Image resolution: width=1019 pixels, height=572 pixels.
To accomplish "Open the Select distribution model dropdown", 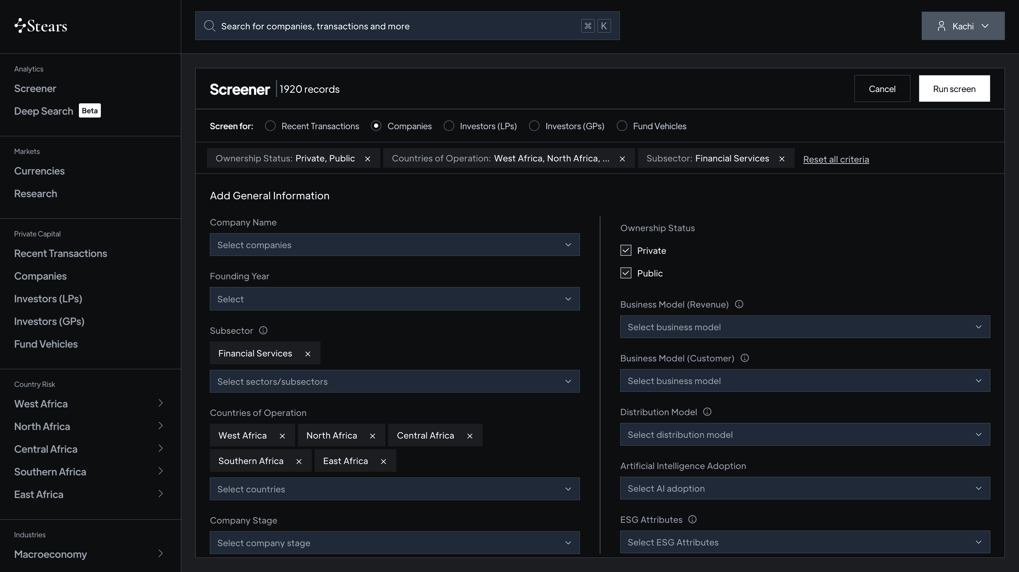I will coord(805,435).
